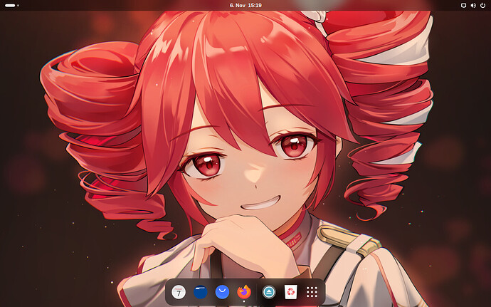Open Activities via the workspace pill indicator
Screen dimensions: 491x307
[10, 5]
